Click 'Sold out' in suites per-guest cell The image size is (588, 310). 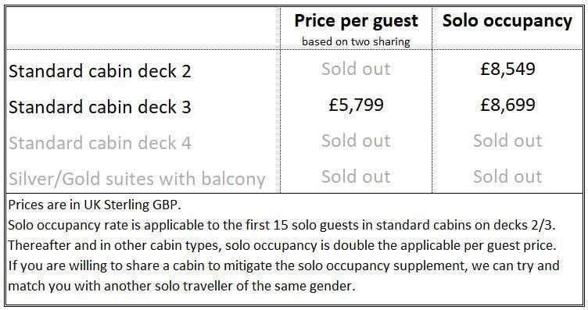[x=356, y=176]
